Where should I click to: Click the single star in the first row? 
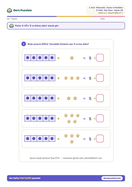coord(72,58)
